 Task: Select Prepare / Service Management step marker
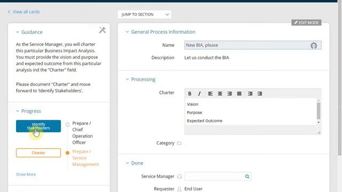(x=68, y=153)
